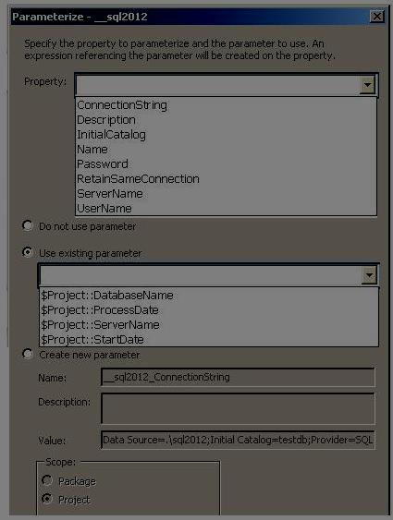The image size is (393, 520).
Task: Click the new parameter Name field
Action: coord(238,377)
